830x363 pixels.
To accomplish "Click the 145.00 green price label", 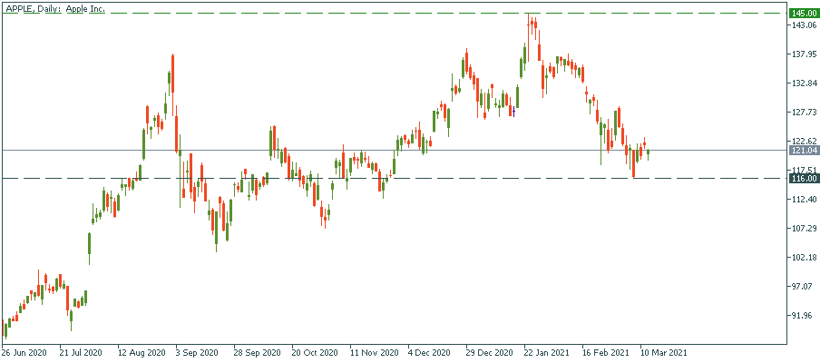I will pyautogui.click(x=805, y=14).
